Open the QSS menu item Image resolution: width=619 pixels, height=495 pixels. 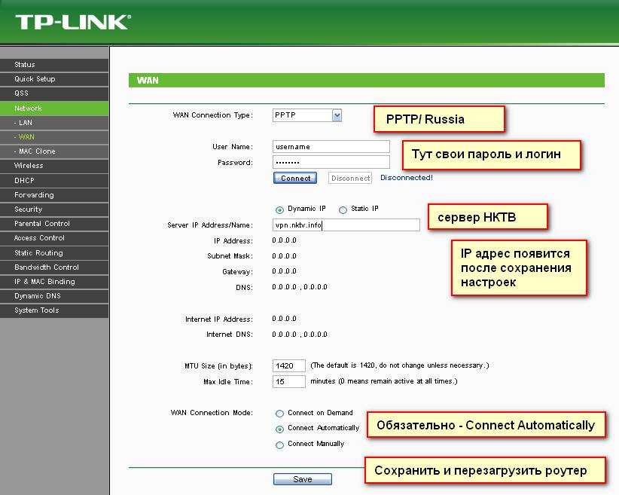tap(54, 93)
